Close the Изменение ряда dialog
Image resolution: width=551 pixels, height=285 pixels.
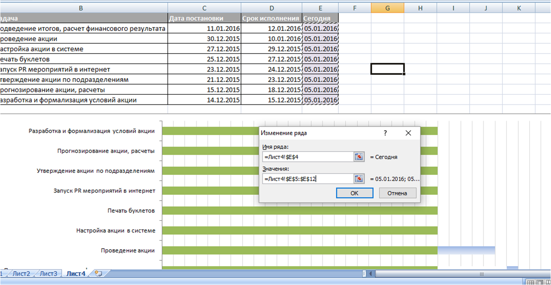coord(408,133)
